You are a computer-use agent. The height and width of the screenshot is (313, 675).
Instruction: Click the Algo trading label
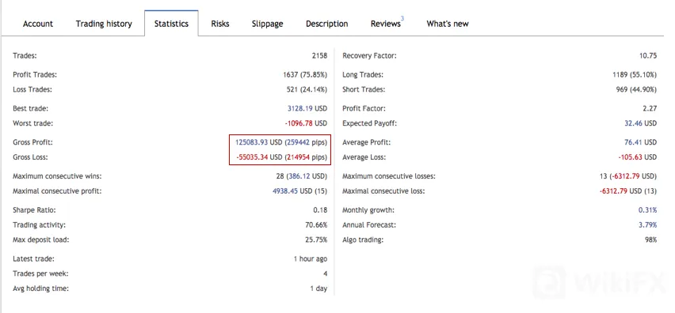pos(363,240)
